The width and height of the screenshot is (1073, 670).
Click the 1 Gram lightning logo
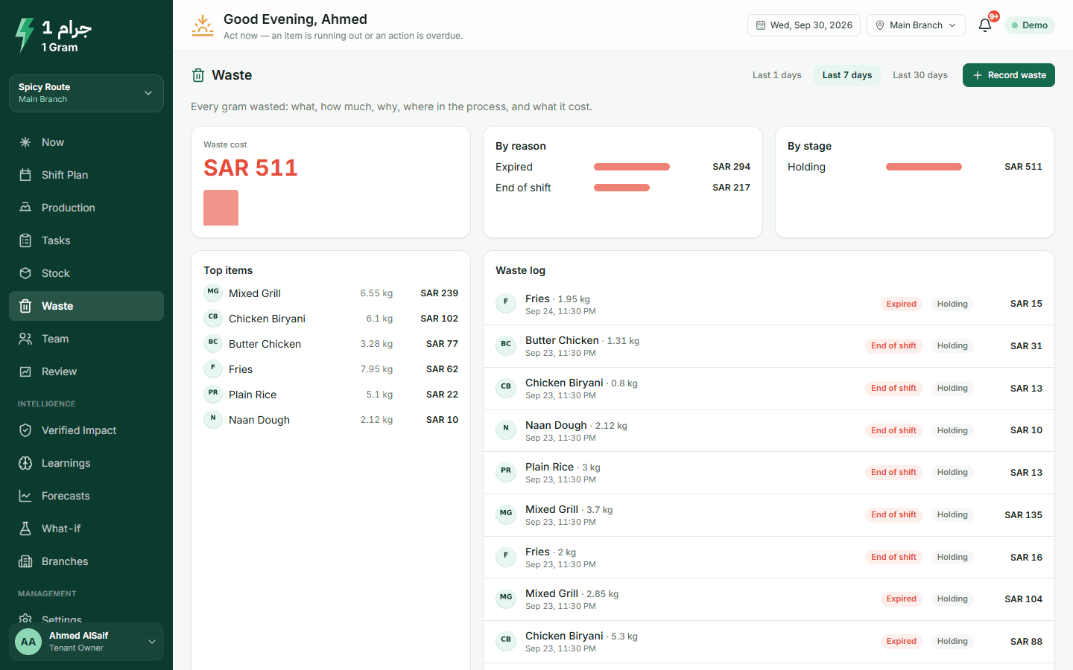25,35
